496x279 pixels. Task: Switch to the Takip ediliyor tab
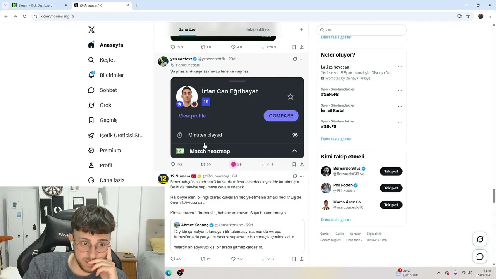click(x=258, y=29)
